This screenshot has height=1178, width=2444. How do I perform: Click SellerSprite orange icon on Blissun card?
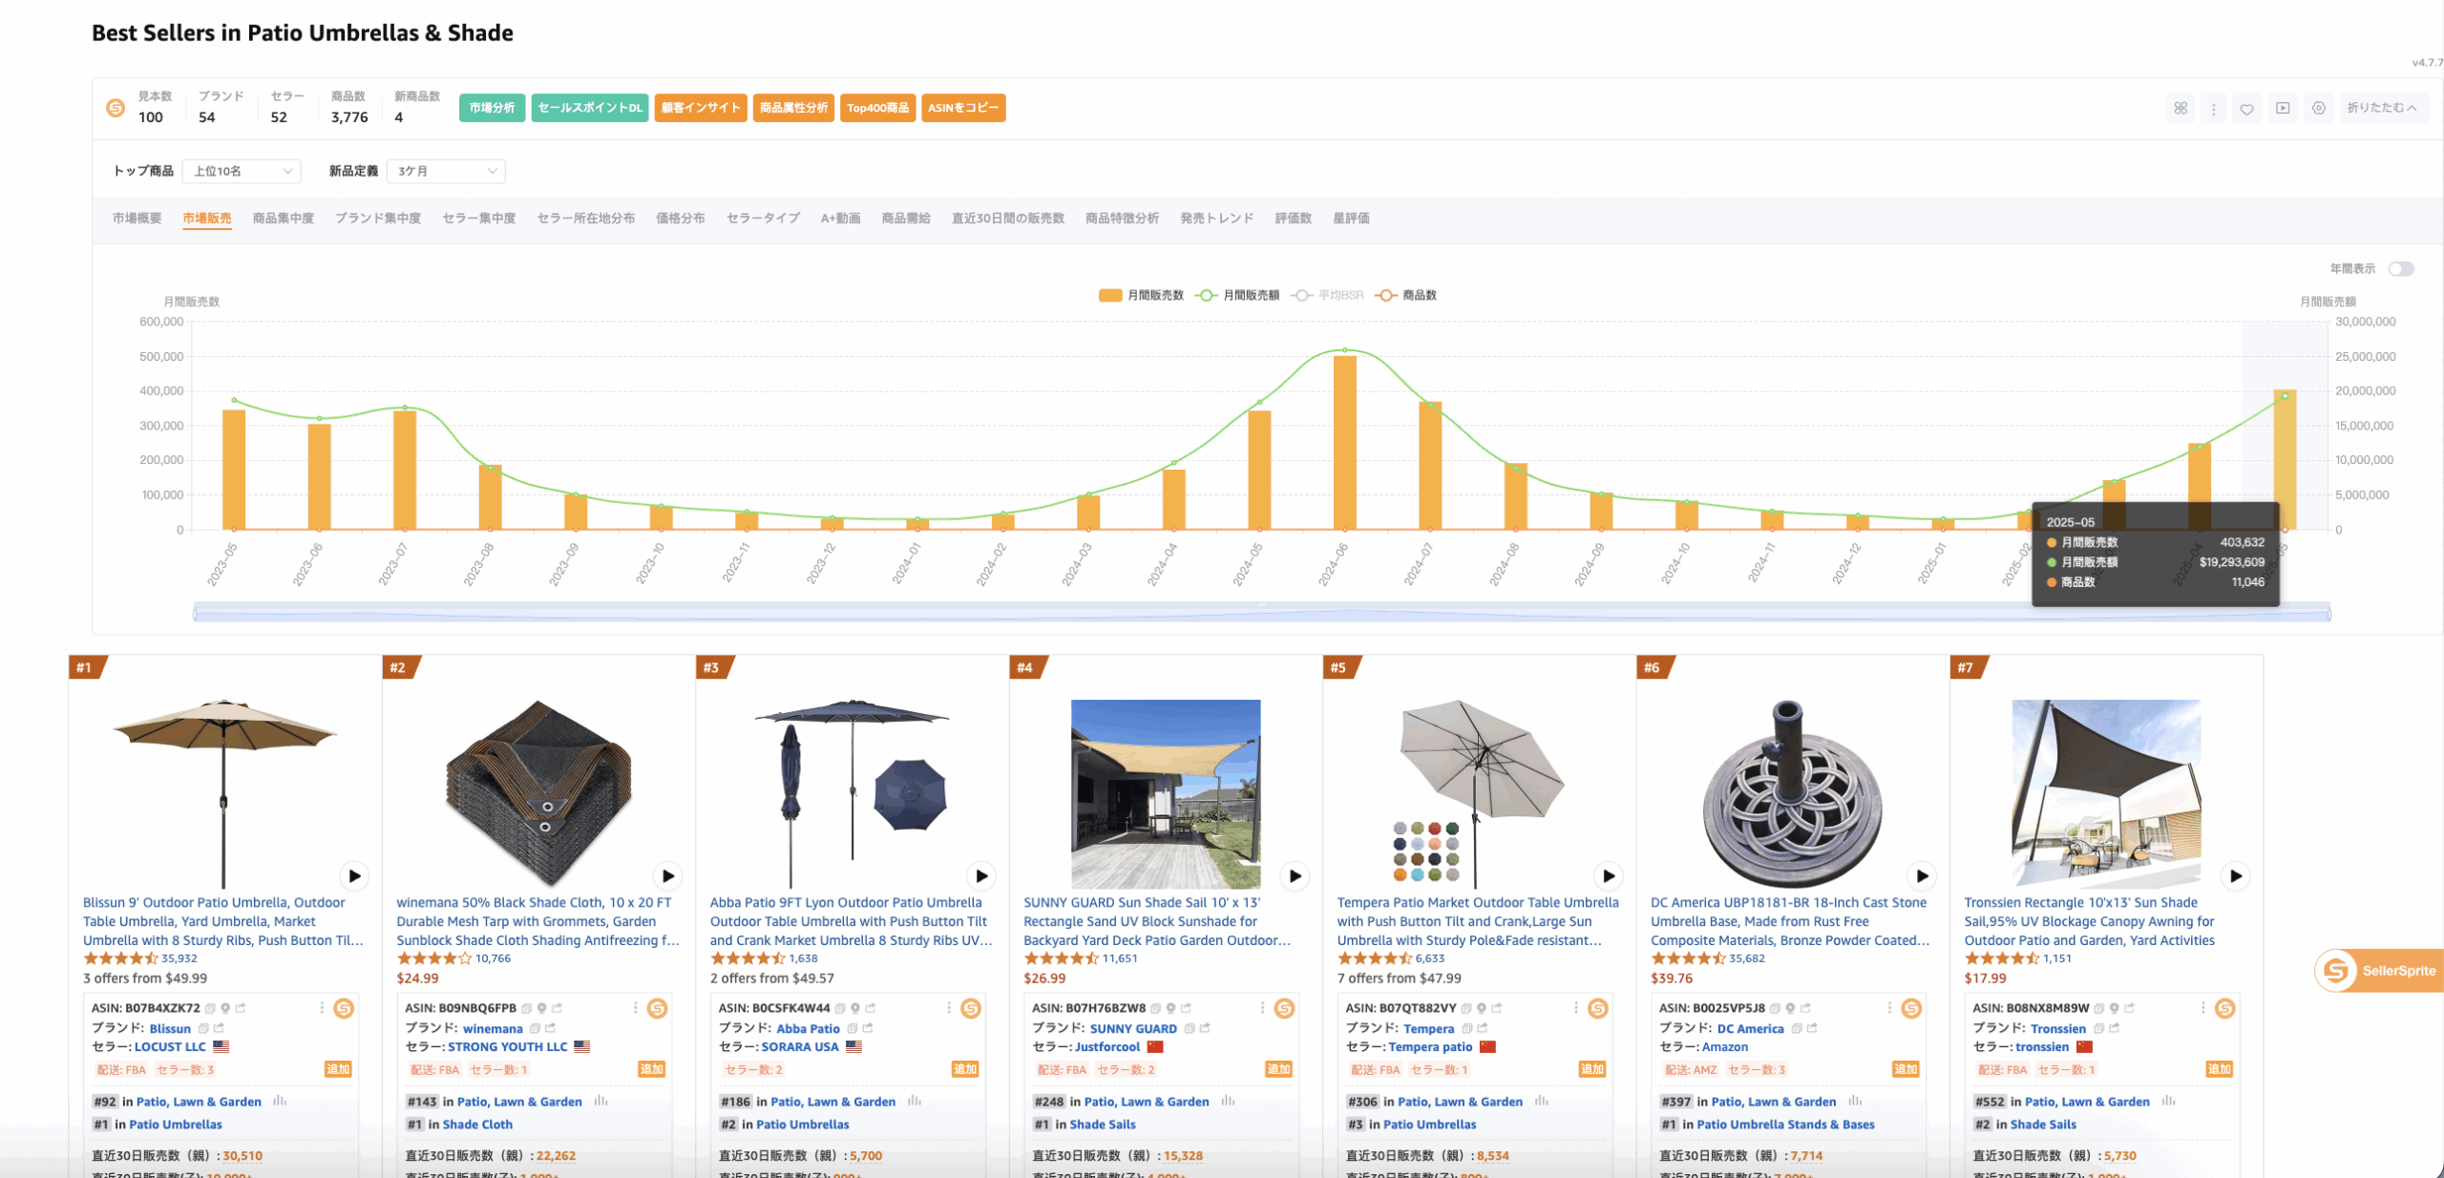tap(344, 1008)
